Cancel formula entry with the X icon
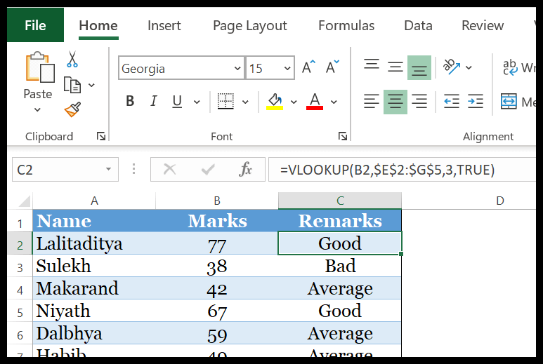Image resolution: width=543 pixels, height=364 pixels. [x=169, y=170]
